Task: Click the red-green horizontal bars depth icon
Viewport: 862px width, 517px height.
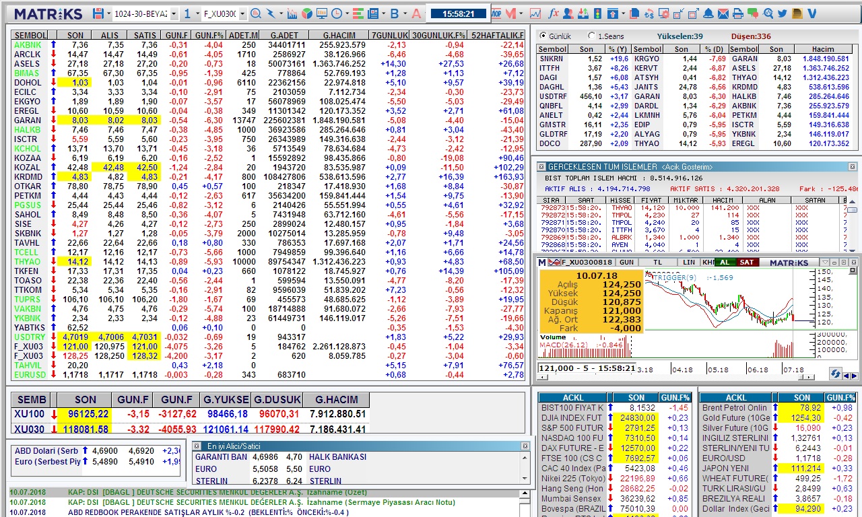Action: [x=358, y=13]
